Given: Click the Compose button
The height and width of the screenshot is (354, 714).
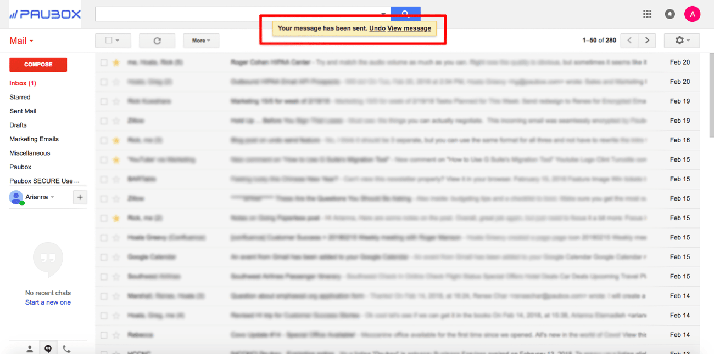Looking at the screenshot, I should 38,64.
